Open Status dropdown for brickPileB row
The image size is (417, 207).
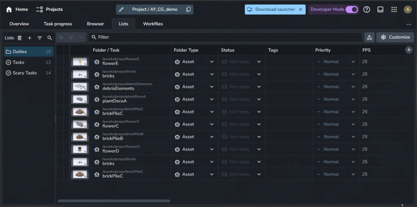coord(242,137)
